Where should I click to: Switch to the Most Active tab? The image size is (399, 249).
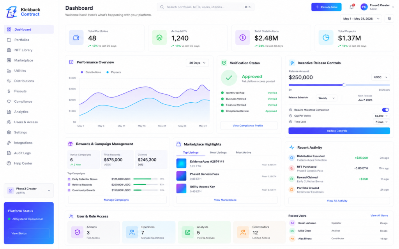pyautogui.click(x=243, y=153)
